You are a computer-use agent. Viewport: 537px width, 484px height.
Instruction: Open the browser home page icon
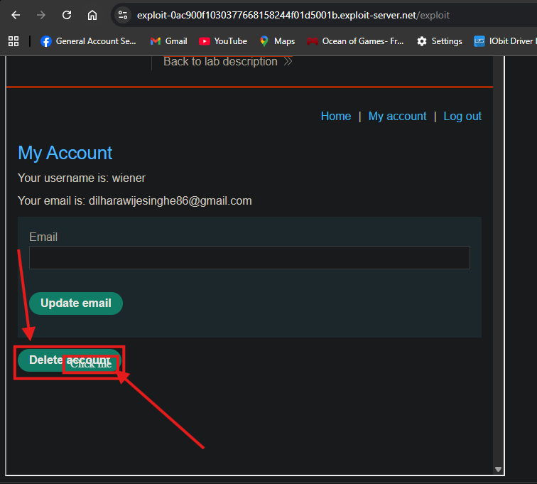[x=92, y=15]
